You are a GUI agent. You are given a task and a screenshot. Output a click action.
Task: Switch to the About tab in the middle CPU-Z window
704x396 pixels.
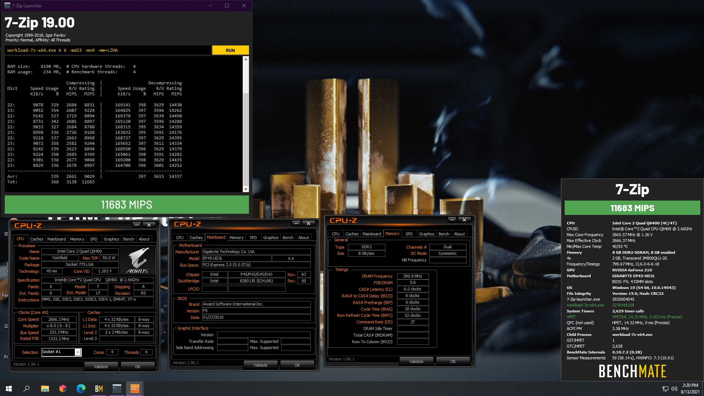[x=304, y=238]
